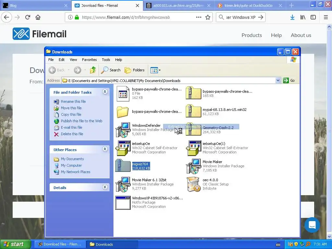Open the Views icon menu
The height and width of the screenshot is (249, 332).
tap(155, 70)
